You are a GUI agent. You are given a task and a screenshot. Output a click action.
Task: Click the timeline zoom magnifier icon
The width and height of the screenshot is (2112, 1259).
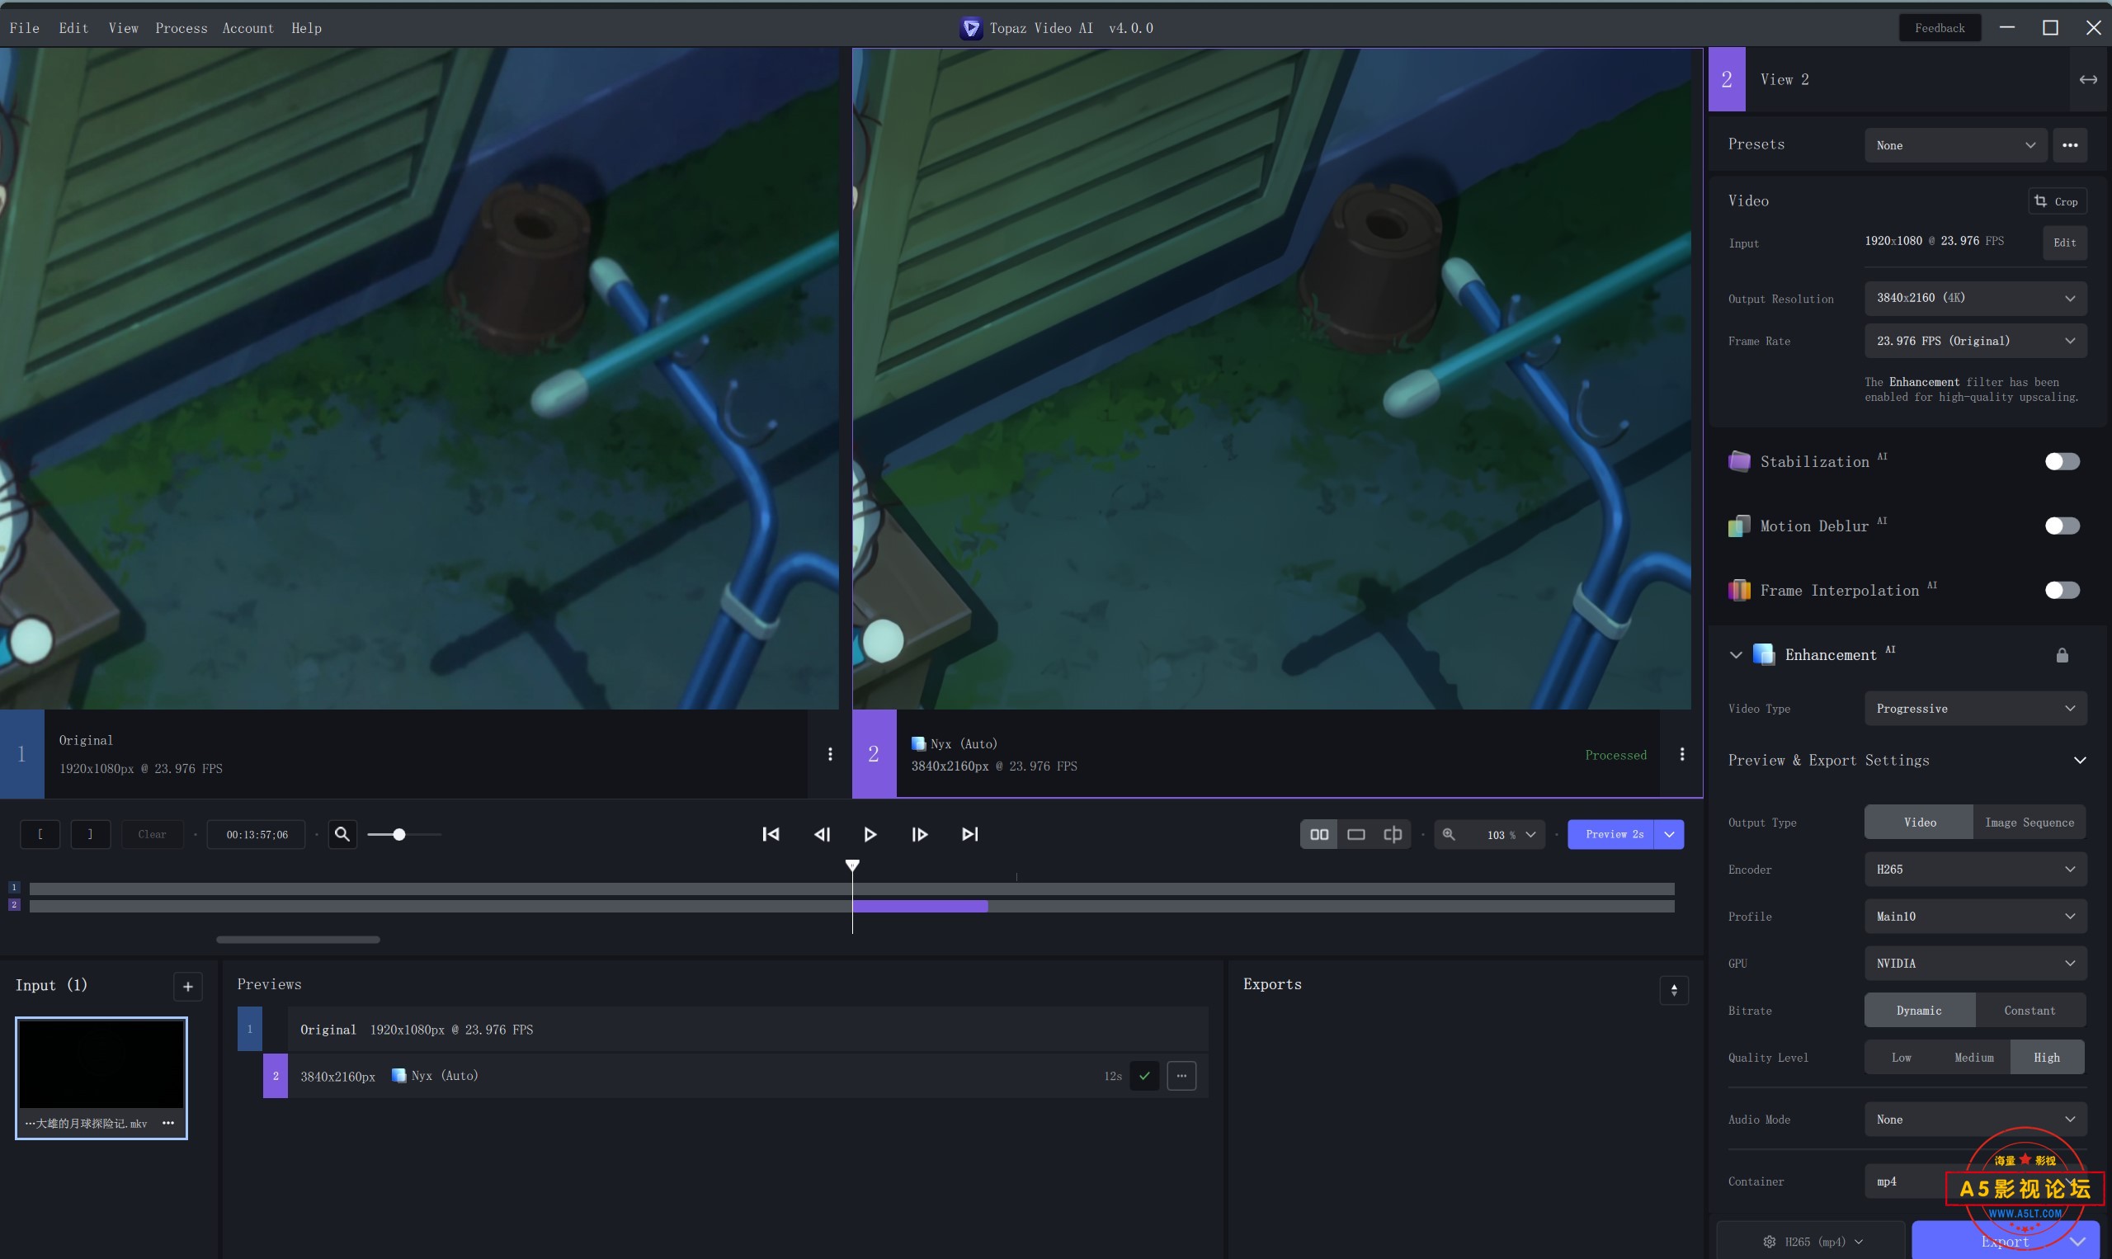[x=342, y=834]
